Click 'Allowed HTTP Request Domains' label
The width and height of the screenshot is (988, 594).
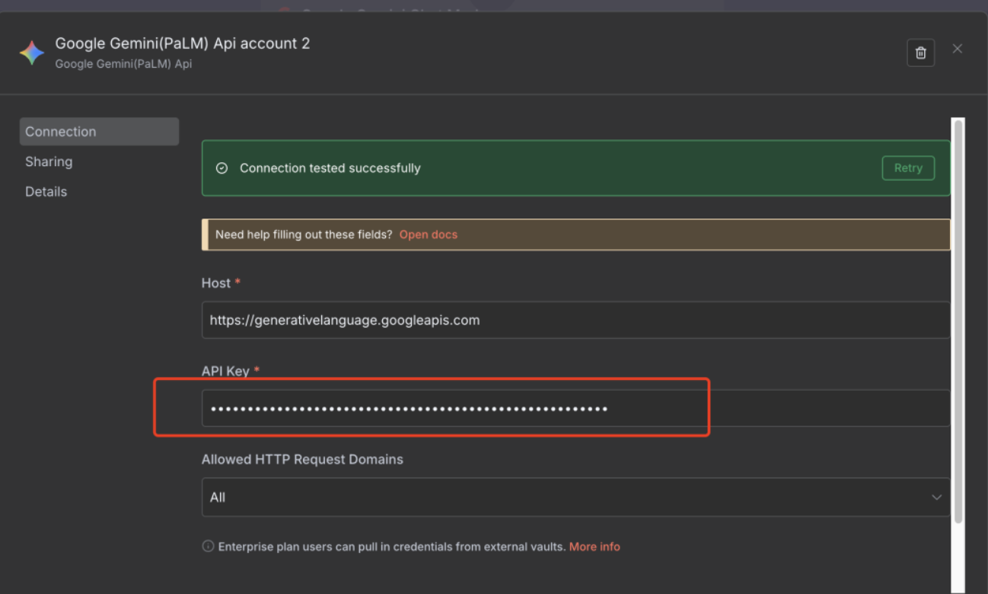pyautogui.click(x=302, y=460)
